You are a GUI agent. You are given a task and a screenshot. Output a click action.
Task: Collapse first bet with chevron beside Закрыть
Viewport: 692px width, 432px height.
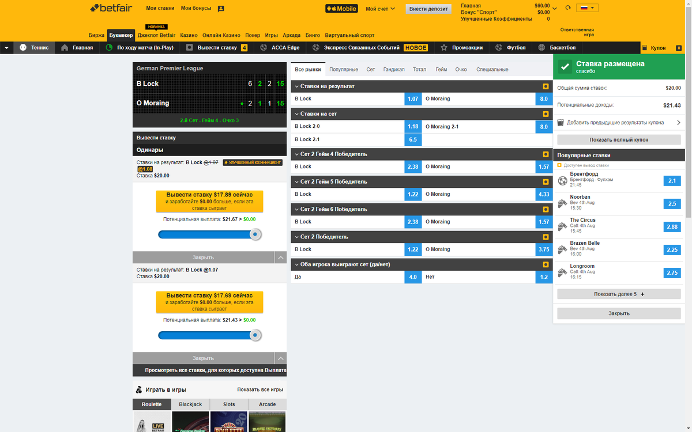coord(280,257)
